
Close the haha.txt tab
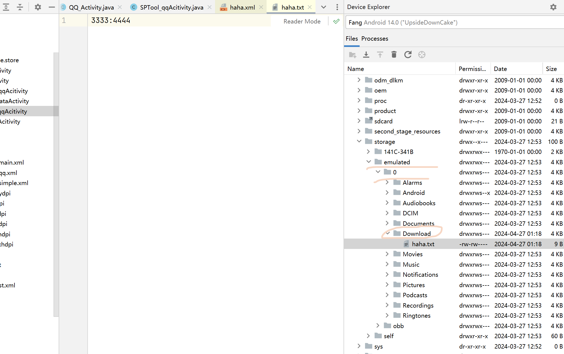click(310, 7)
